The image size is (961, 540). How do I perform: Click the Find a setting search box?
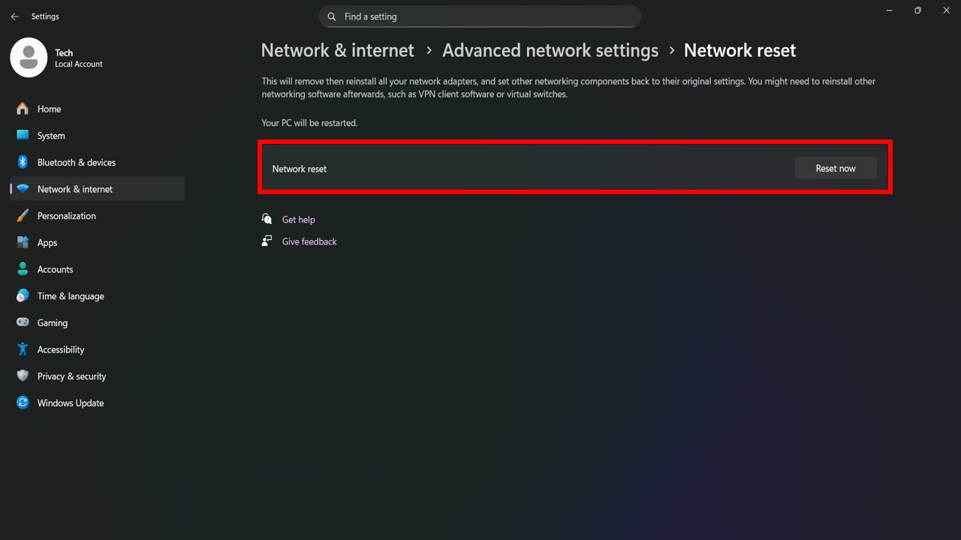pos(480,16)
